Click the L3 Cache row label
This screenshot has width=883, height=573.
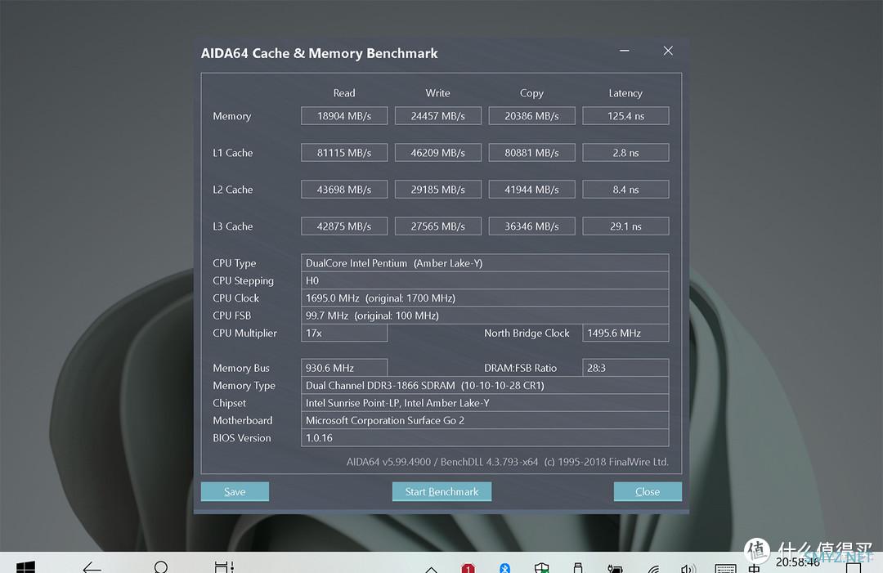coord(232,226)
